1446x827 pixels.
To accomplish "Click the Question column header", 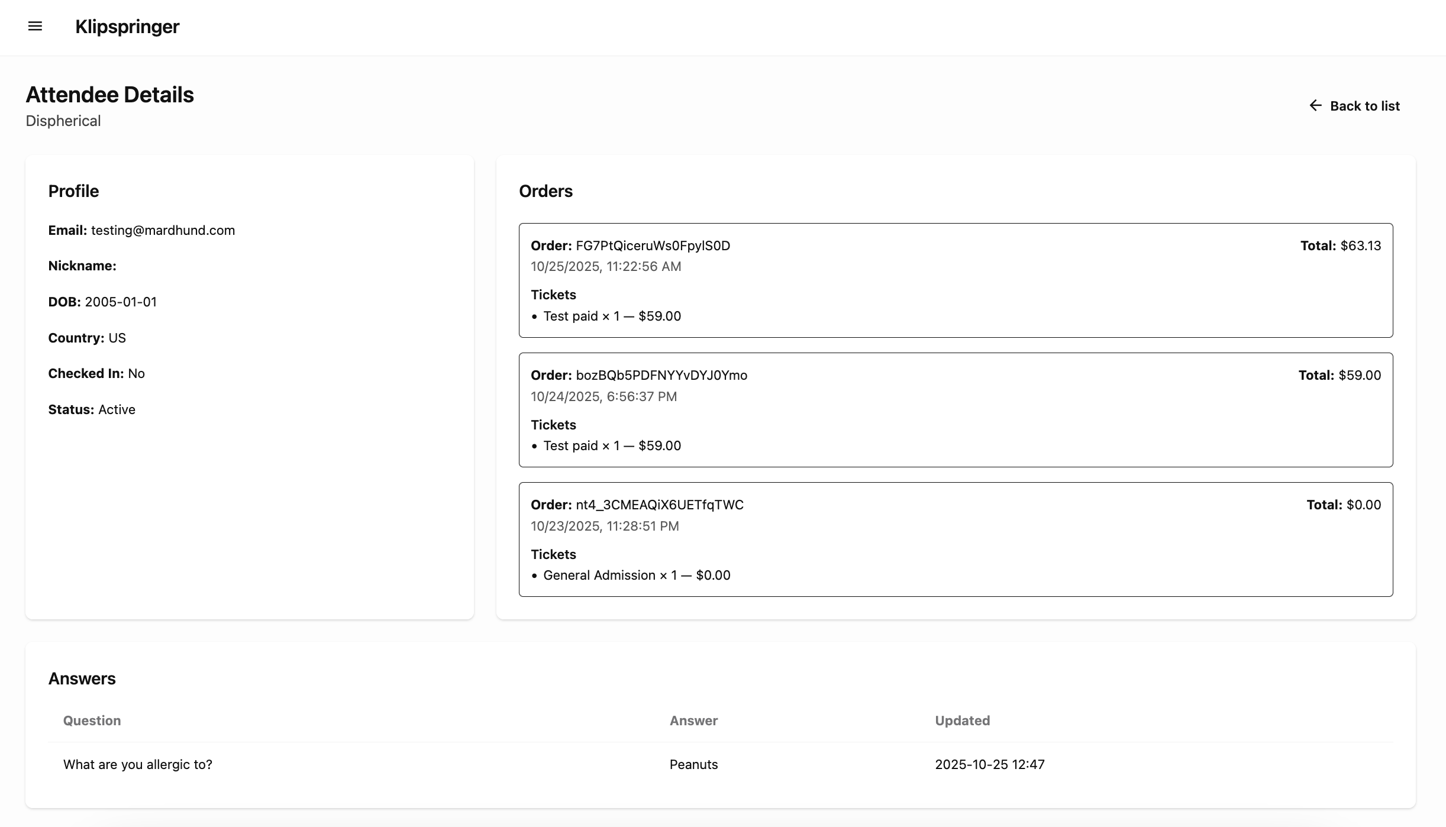I will pyautogui.click(x=92, y=721).
